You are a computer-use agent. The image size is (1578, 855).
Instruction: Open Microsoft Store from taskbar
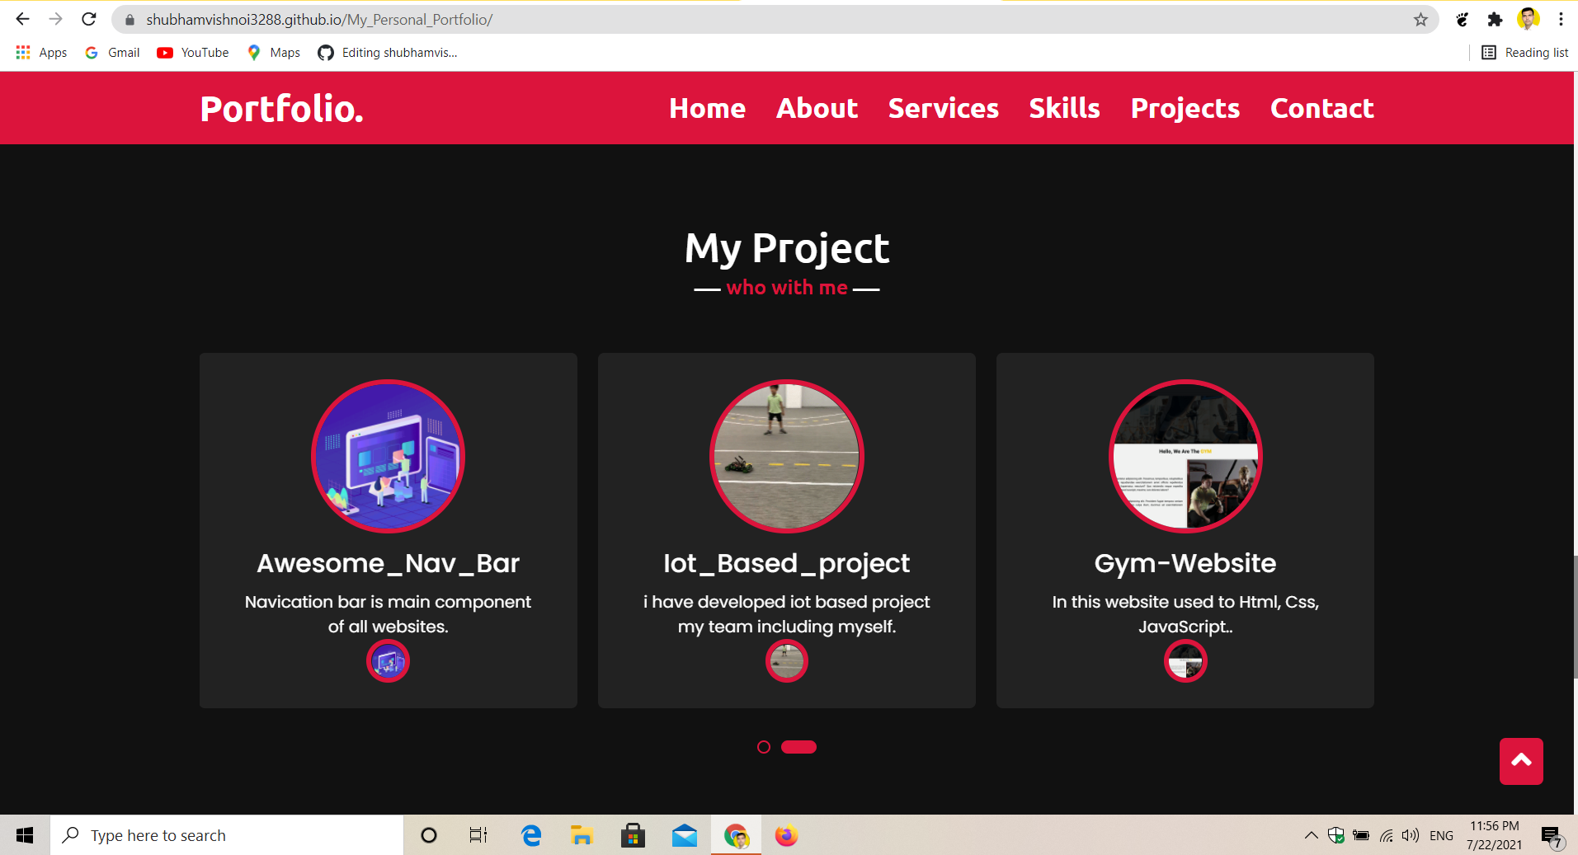[x=633, y=835]
